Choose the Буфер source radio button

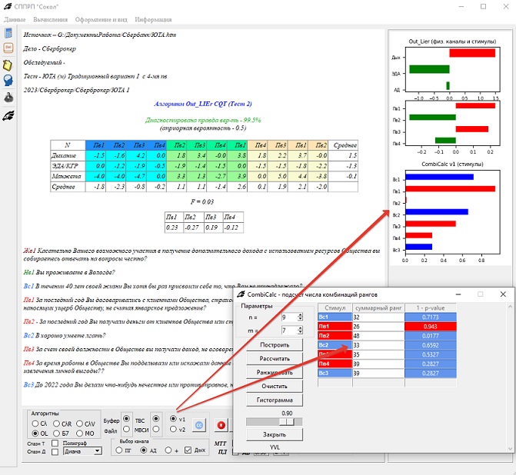(x=126, y=419)
